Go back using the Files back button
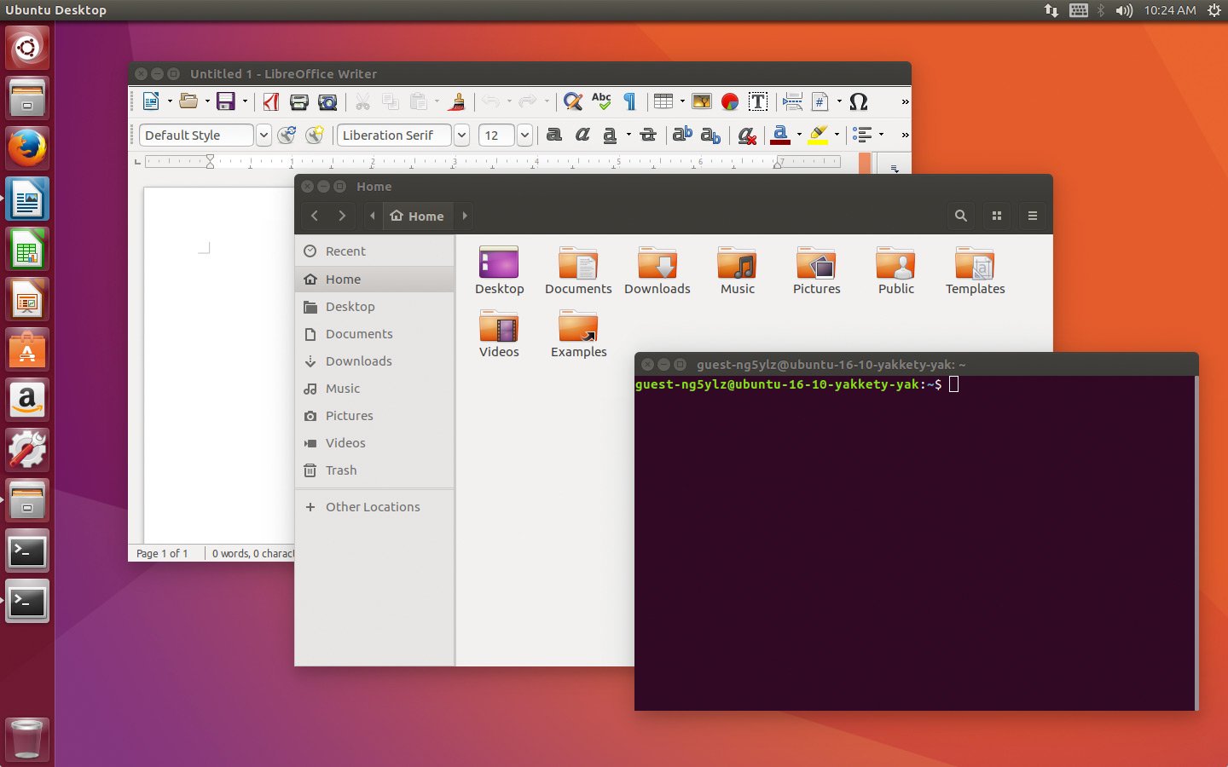 point(315,216)
